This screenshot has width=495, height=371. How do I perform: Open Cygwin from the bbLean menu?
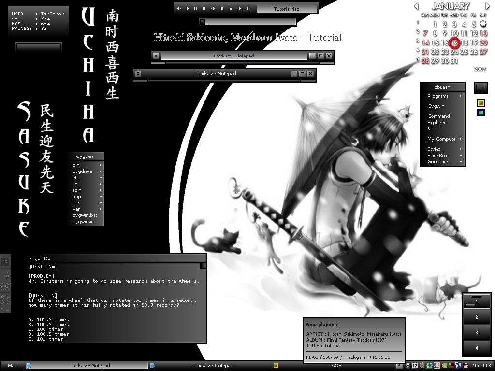pos(443,106)
